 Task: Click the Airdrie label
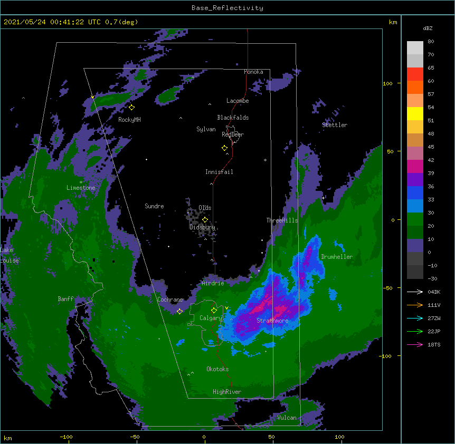(213, 283)
